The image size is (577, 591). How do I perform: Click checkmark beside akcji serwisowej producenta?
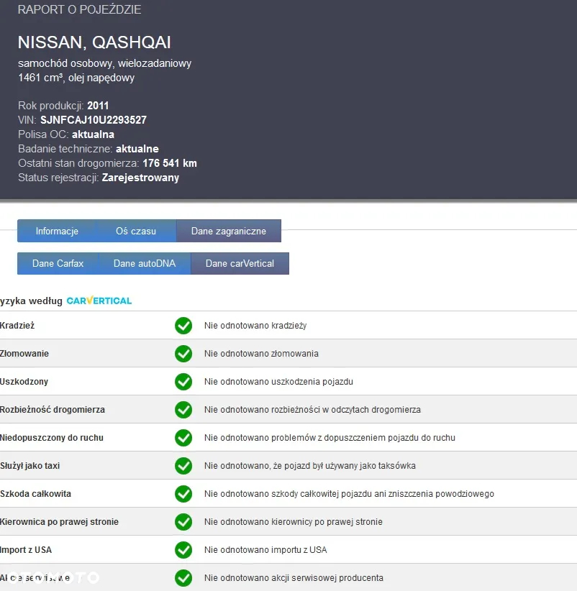pos(183,578)
